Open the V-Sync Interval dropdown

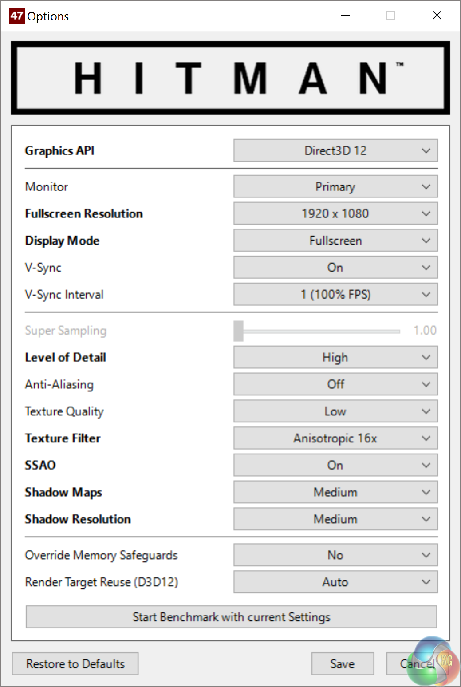(x=335, y=295)
